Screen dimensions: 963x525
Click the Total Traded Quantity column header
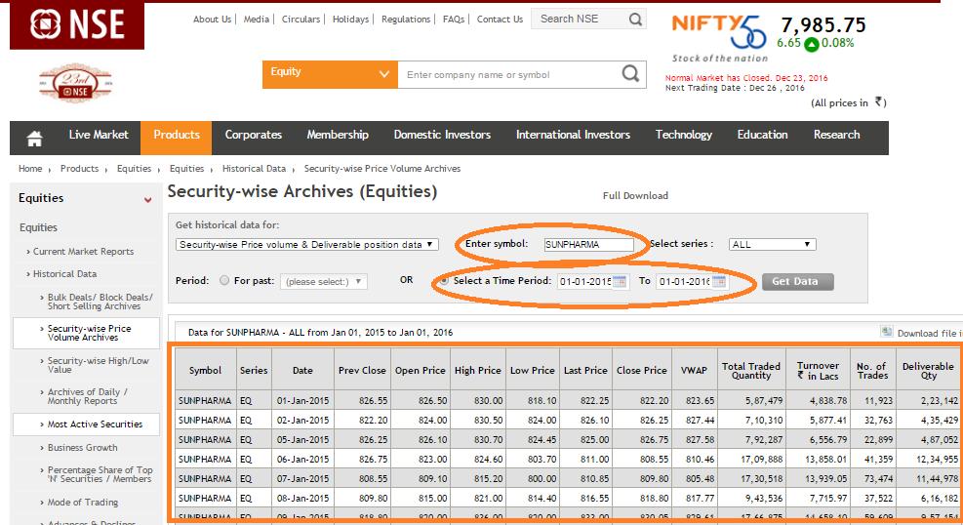(751, 370)
